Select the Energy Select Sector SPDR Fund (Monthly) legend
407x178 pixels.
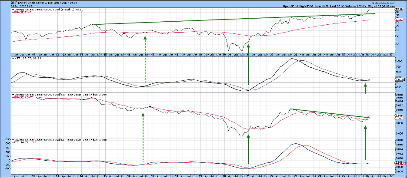click(47, 10)
